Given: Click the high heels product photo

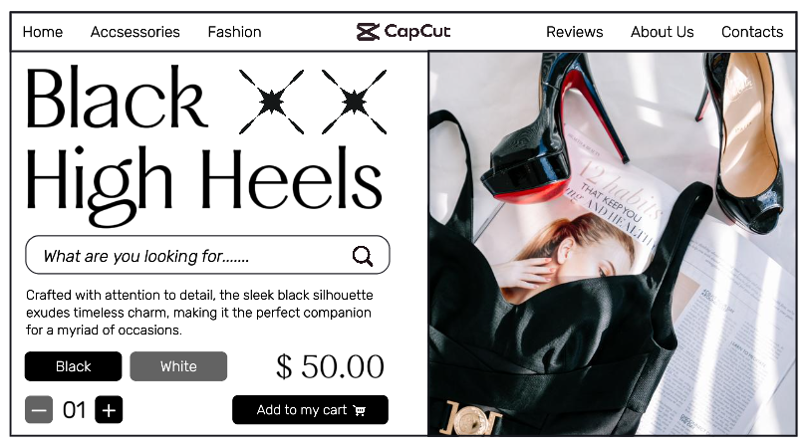Looking at the screenshot, I should [613, 243].
